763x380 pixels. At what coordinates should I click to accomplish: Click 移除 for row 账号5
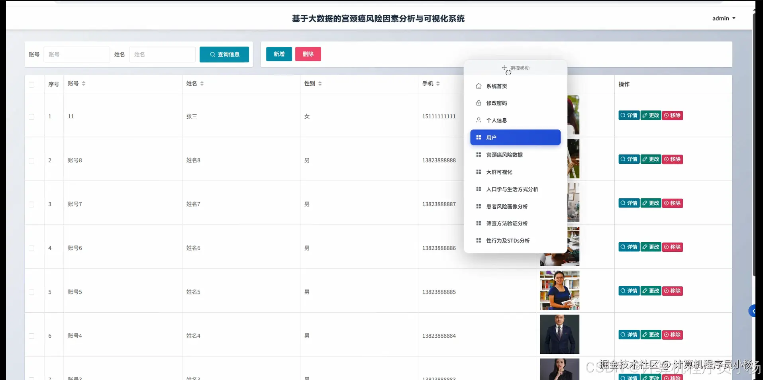pyautogui.click(x=673, y=291)
